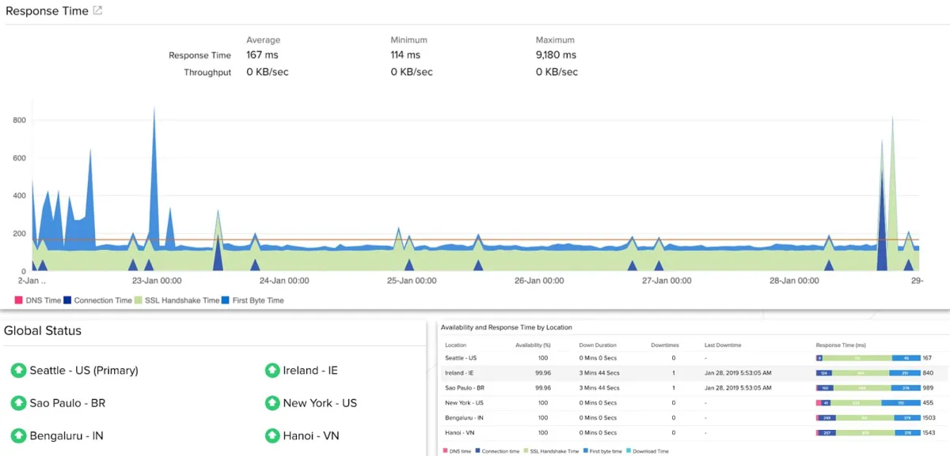Screen dimensions: 950x456
Task: Toggle DNS time in location table legend
Action: click(456, 451)
